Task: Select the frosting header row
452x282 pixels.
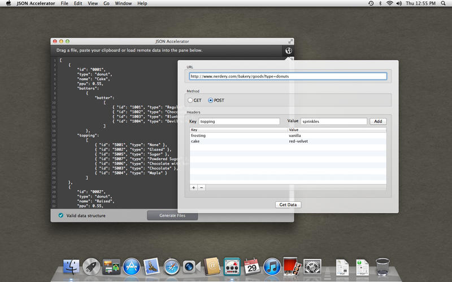Action: point(288,135)
